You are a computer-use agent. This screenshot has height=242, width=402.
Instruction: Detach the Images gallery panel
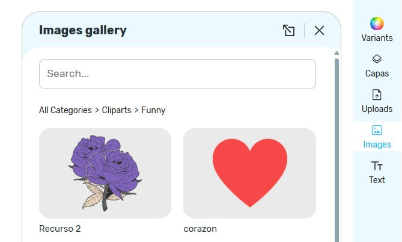288,31
